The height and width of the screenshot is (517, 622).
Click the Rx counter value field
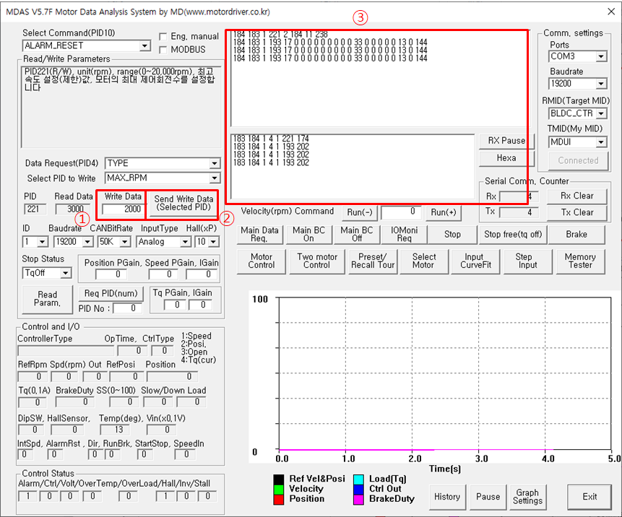click(x=519, y=196)
